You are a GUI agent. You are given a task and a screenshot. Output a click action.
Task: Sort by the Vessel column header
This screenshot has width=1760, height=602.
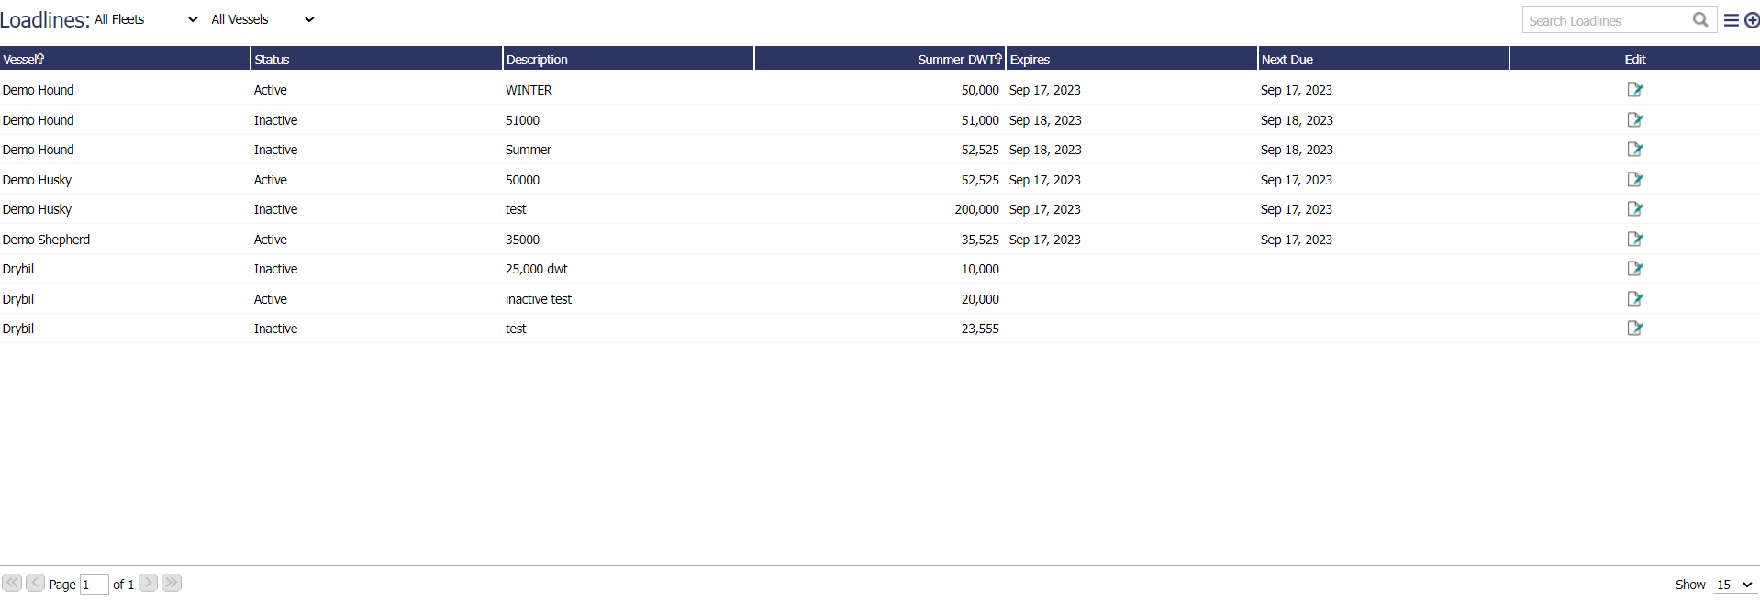click(23, 60)
